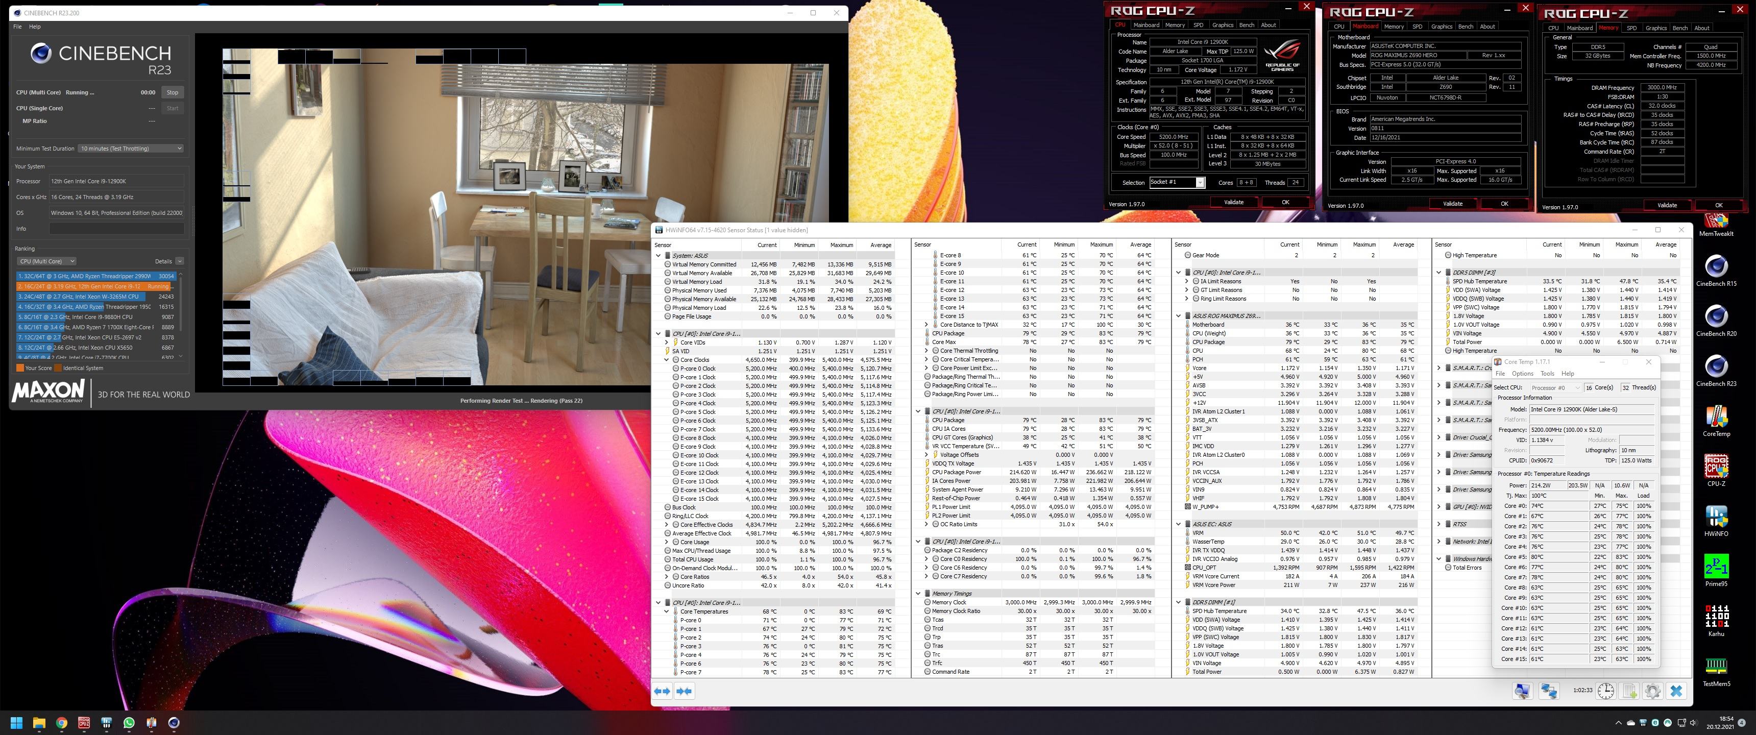Open Core Temp Tools menu
The width and height of the screenshot is (1756, 735).
1547,374
